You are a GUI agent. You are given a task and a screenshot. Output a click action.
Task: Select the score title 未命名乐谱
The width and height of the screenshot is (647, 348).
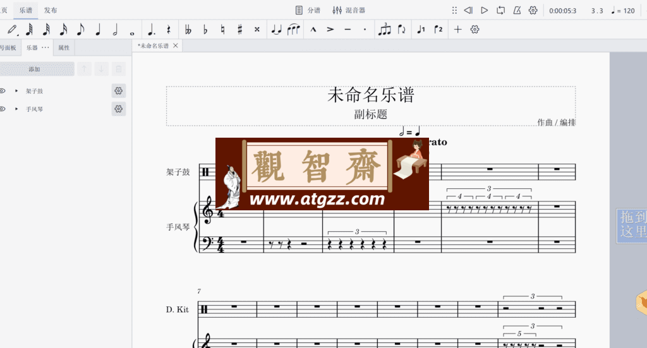pyautogui.click(x=370, y=95)
